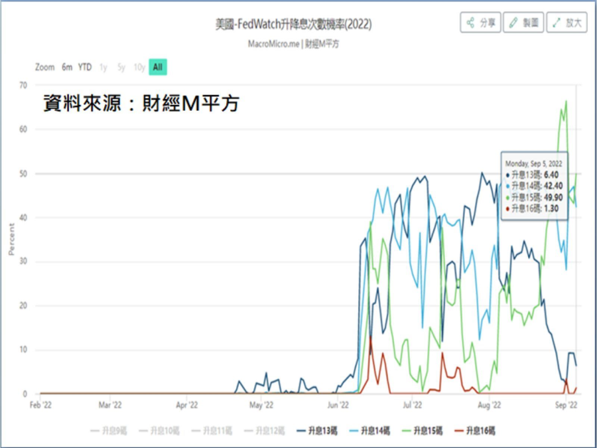Click the 70 y-axis label
The width and height of the screenshot is (597, 448).
pyautogui.click(x=24, y=86)
